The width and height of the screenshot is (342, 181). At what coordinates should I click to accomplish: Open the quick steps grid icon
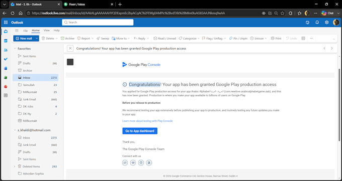tap(303, 38)
